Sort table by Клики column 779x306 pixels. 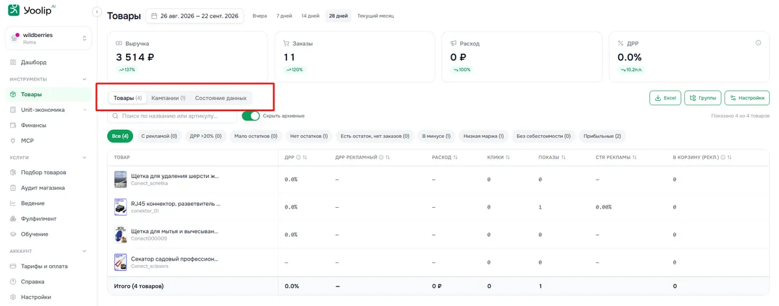pyautogui.click(x=508, y=157)
